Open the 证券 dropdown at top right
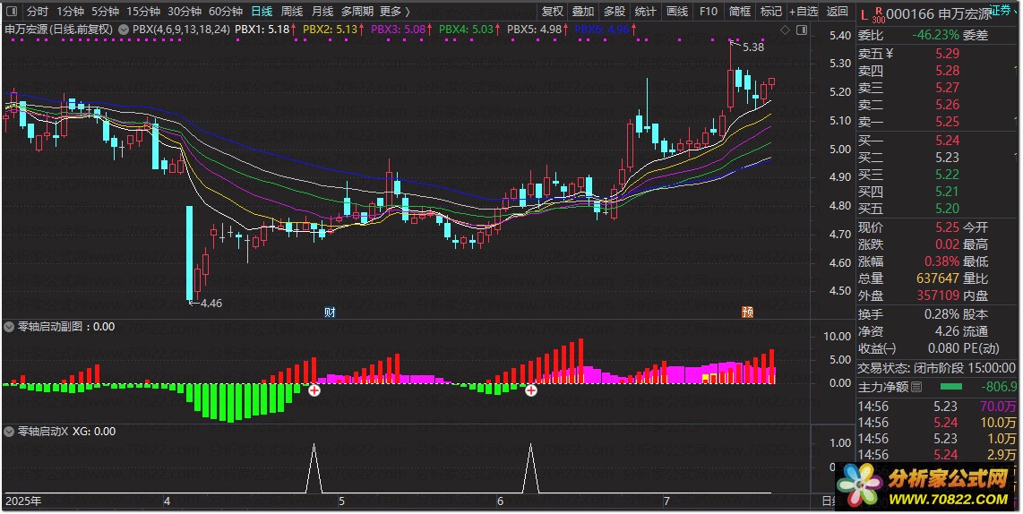 (x=1003, y=10)
